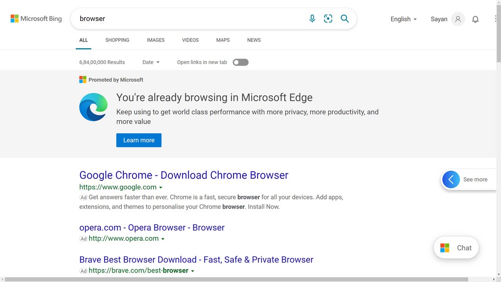Open the Chat bubble button
The width and height of the screenshot is (501, 282).
tap(456, 248)
